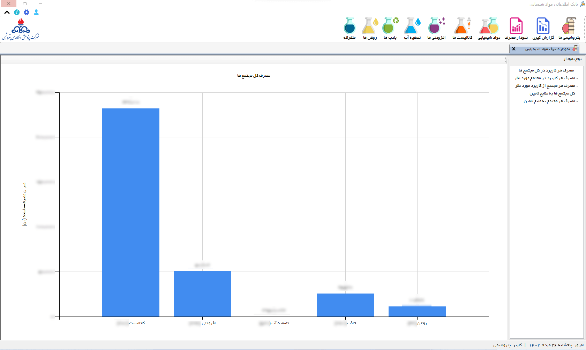This screenshot has height=350, width=586.
Task: Open گزارش گیری report icon
Action: pyautogui.click(x=543, y=29)
